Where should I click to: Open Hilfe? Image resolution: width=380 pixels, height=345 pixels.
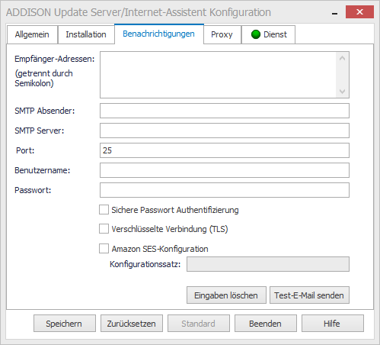333,324
